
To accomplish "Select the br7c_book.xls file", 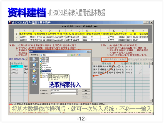I will tap(46, 68).
